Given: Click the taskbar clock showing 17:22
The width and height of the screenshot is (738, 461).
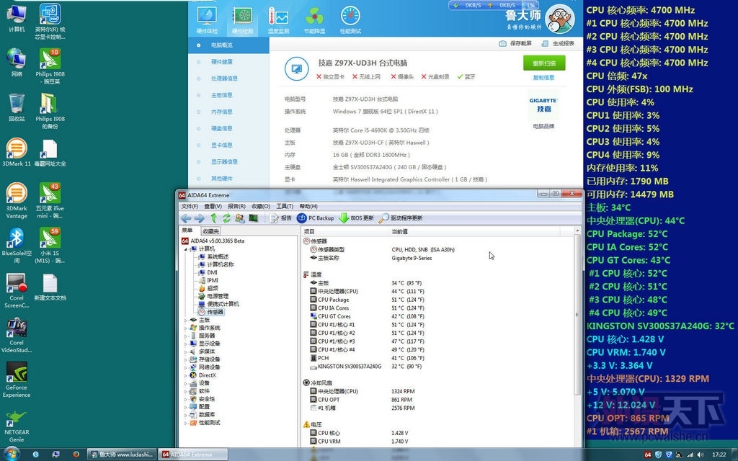Looking at the screenshot, I should click(719, 455).
